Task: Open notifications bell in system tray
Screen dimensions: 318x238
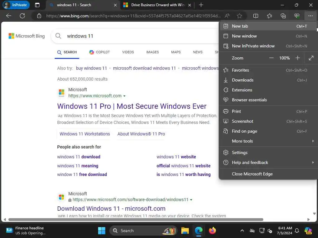Action: tap(297, 231)
